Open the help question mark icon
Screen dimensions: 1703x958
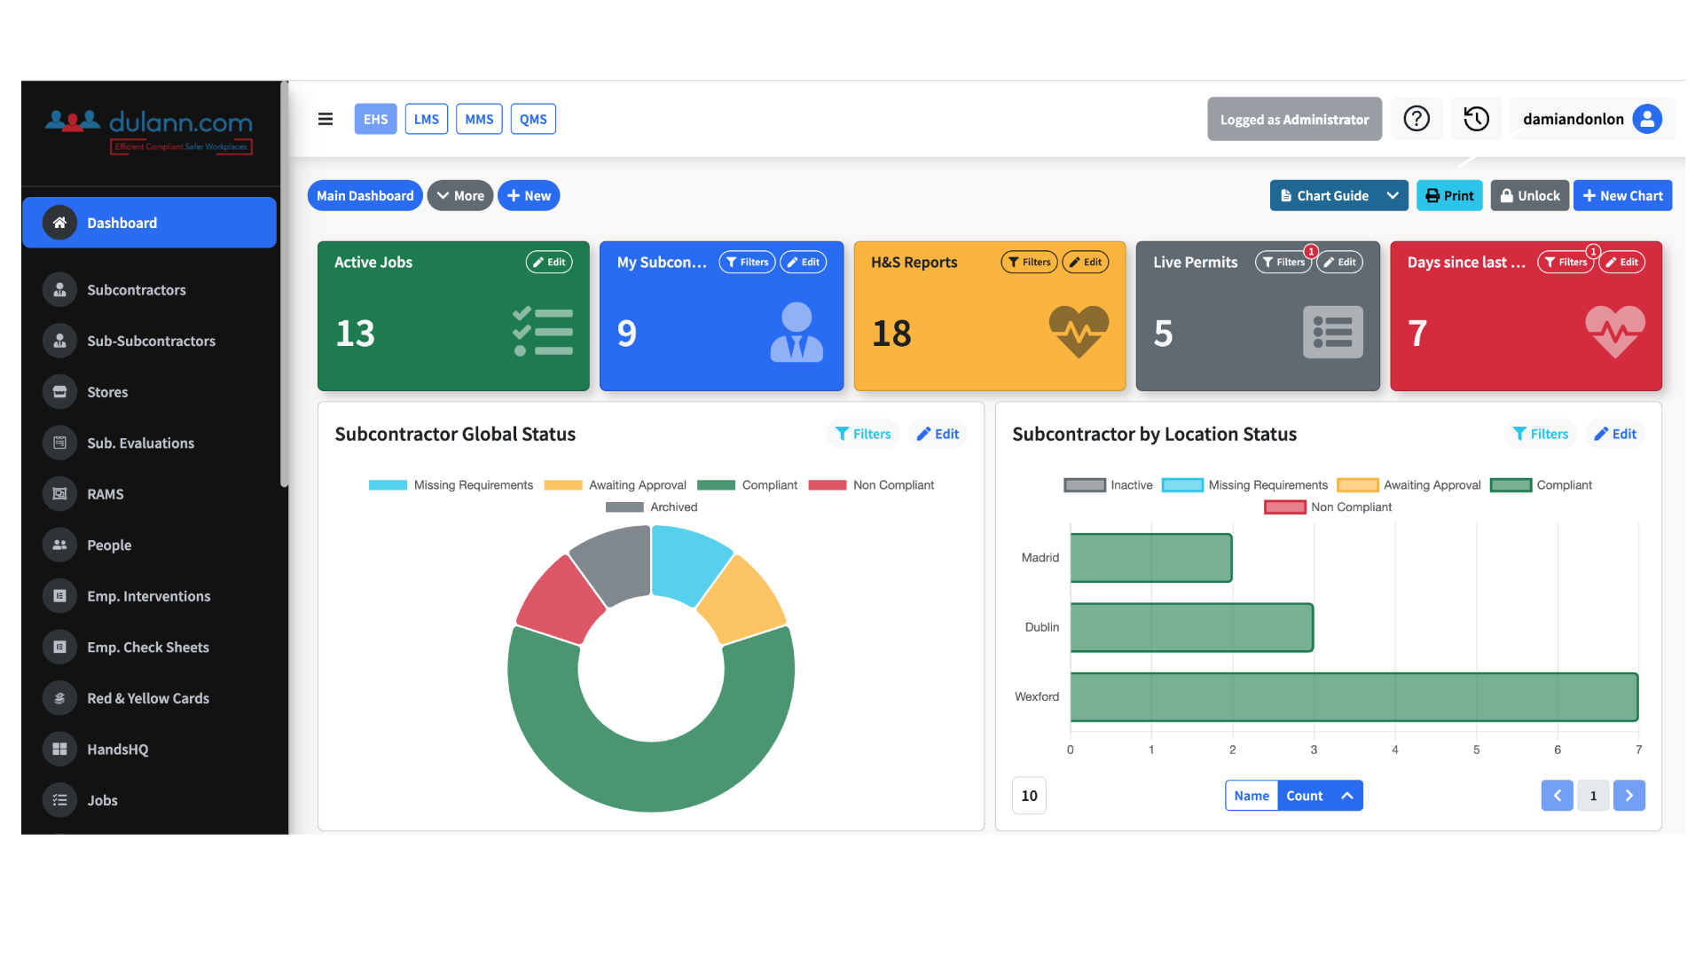click(x=1417, y=119)
